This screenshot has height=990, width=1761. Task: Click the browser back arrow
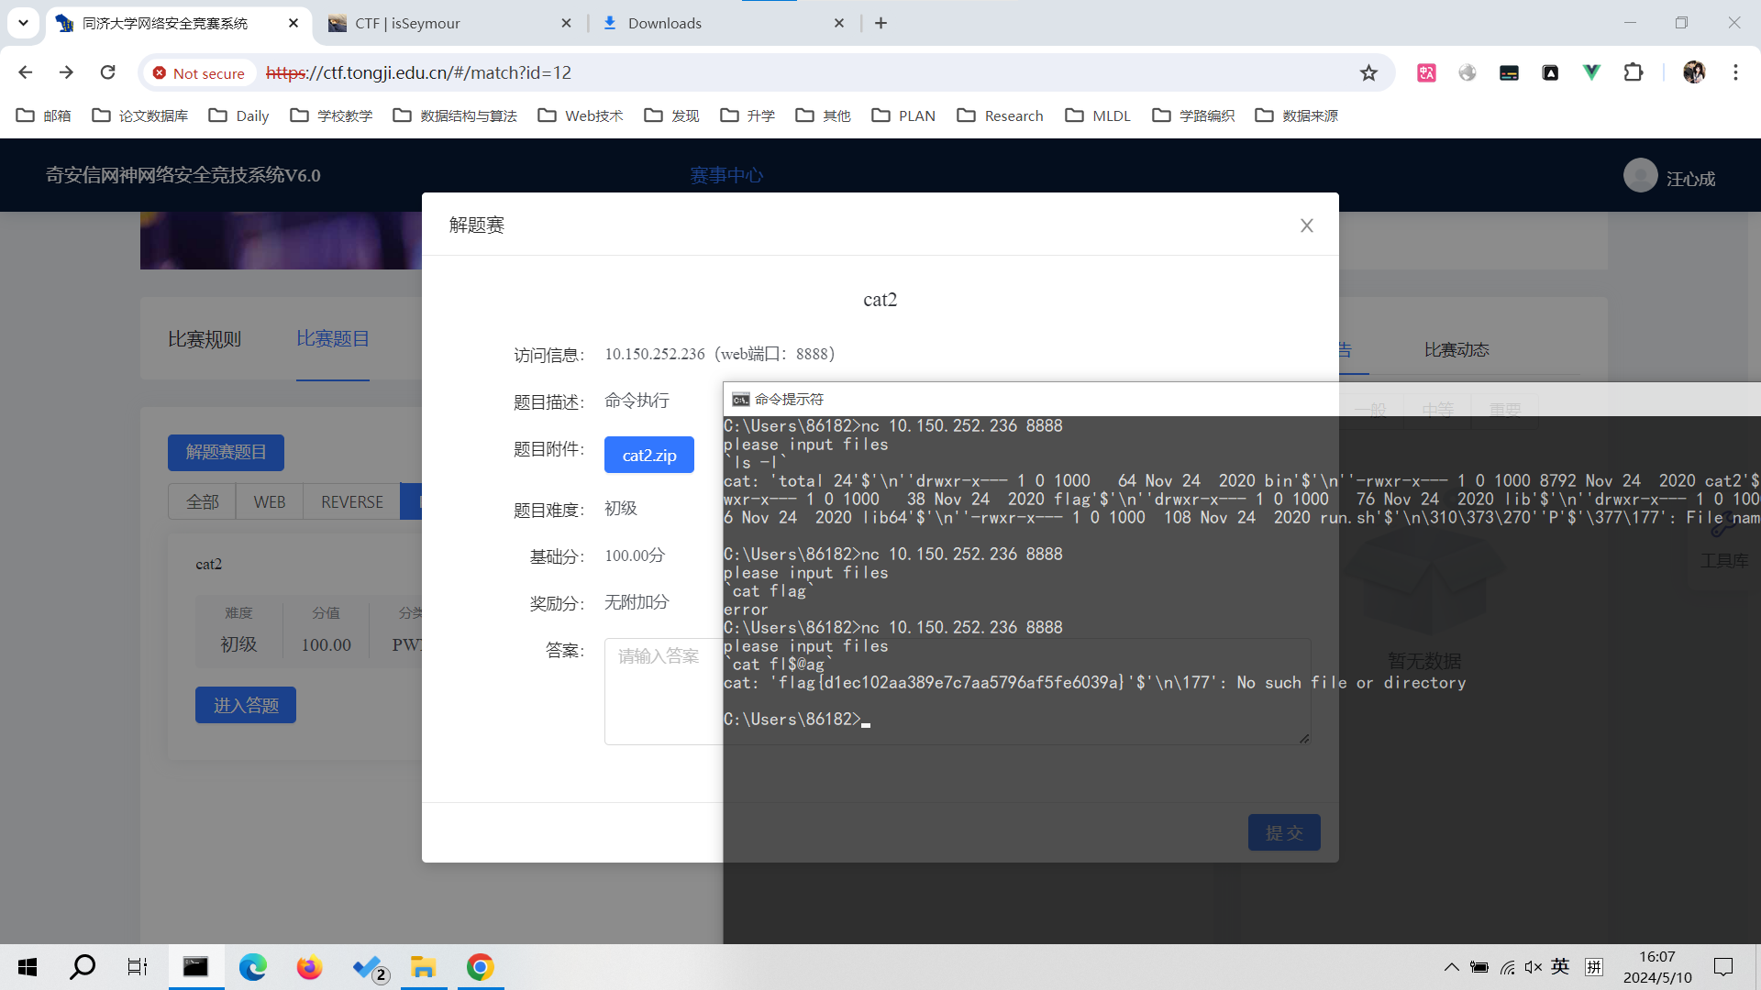click(26, 72)
